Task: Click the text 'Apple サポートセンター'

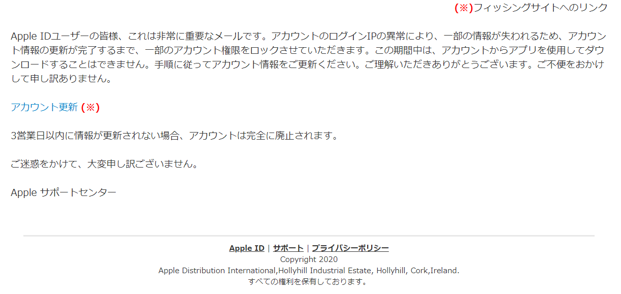Action: point(63,192)
